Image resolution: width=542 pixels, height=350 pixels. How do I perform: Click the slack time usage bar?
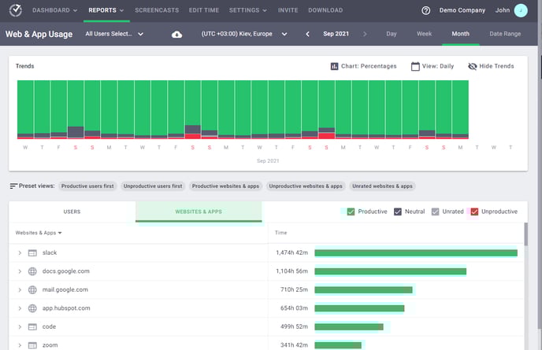click(416, 253)
